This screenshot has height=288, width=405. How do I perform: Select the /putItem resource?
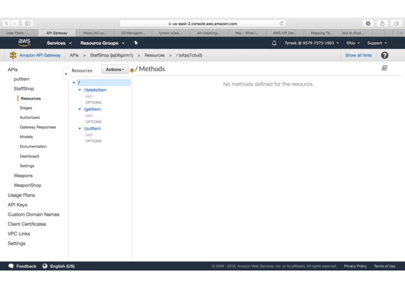click(92, 128)
